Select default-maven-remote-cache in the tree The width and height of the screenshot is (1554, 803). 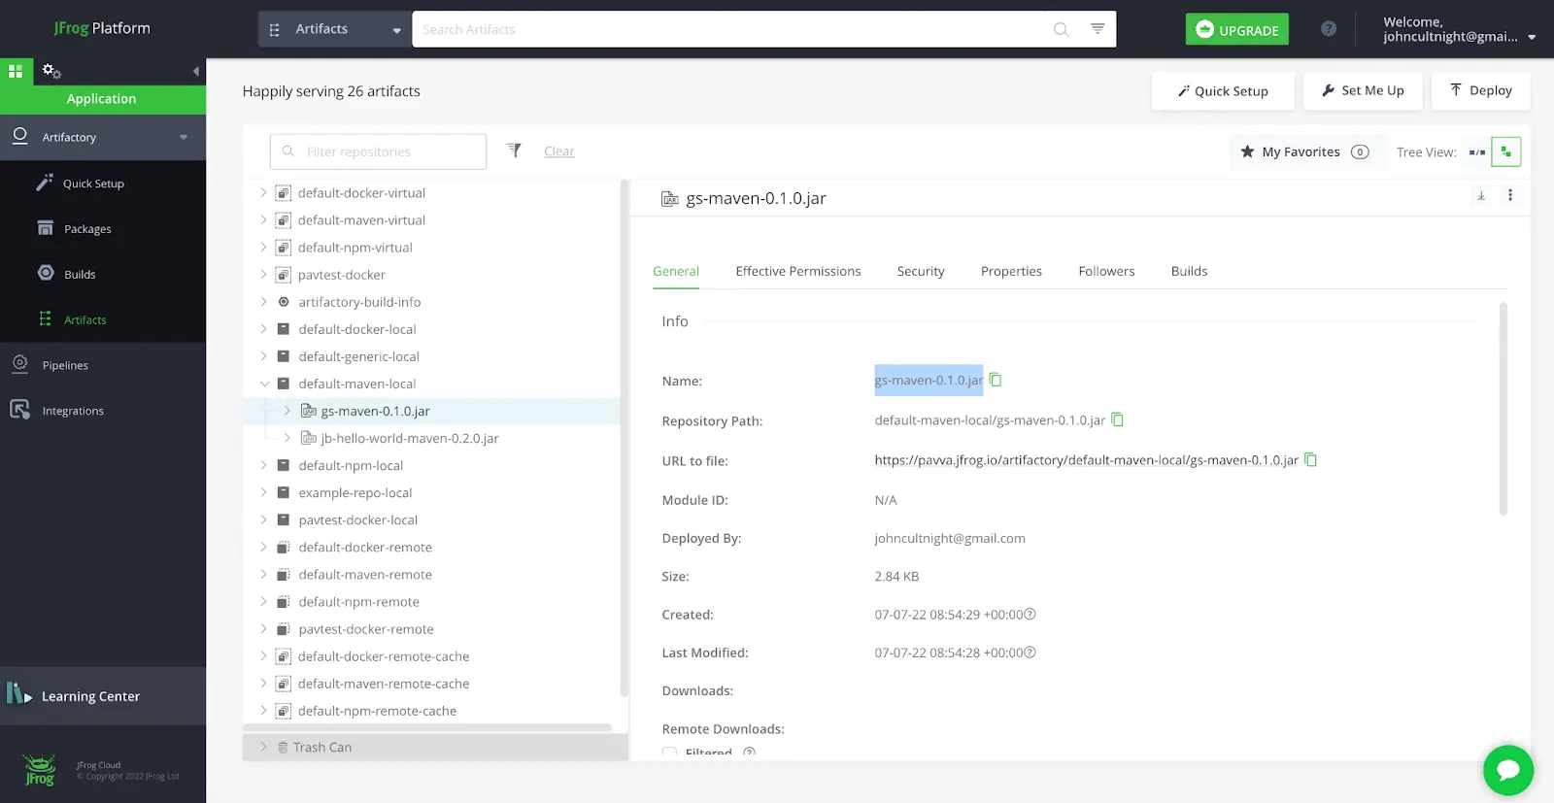tap(383, 684)
